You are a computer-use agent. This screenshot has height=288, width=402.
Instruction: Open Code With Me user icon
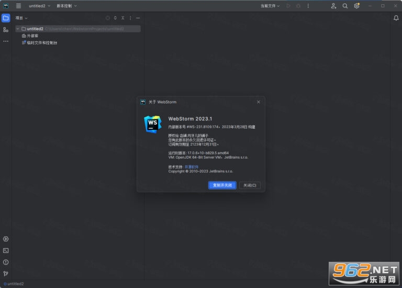coord(333,6)
